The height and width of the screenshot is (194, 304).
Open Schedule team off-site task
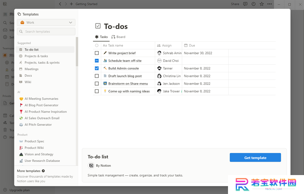(x=125, y=61)
